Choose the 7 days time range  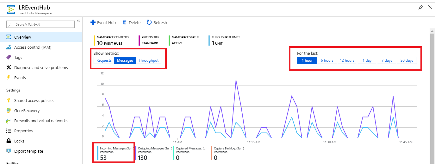(387, 60)
